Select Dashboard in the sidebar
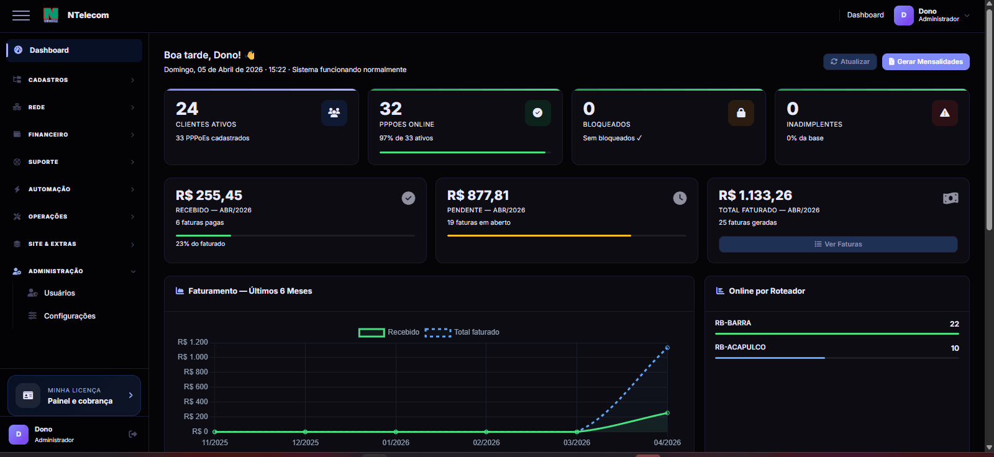This screenshot has height=457, width=994. click(75, 50)
